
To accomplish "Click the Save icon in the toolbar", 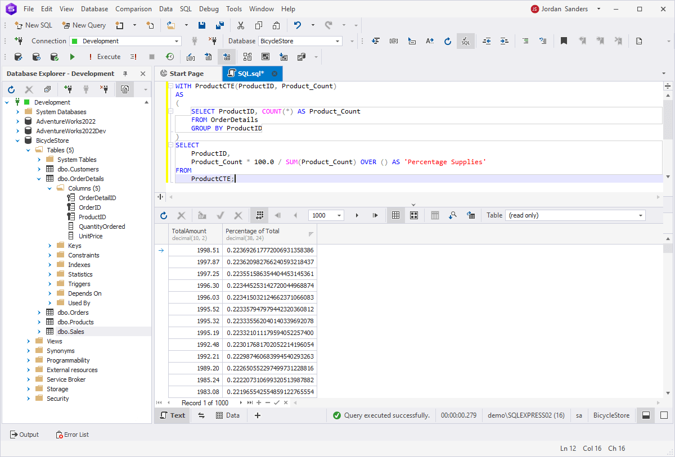I will pyautogui.click(x=202, y=25).
